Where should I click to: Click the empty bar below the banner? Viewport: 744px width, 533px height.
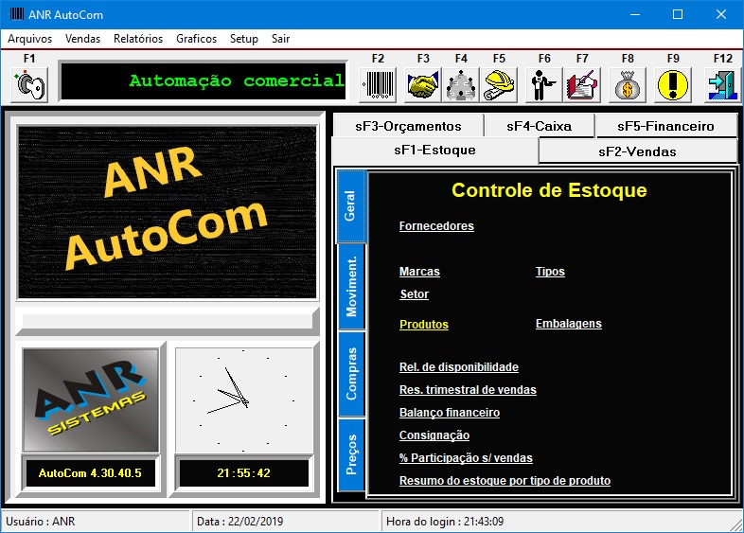tap(167, 321)
